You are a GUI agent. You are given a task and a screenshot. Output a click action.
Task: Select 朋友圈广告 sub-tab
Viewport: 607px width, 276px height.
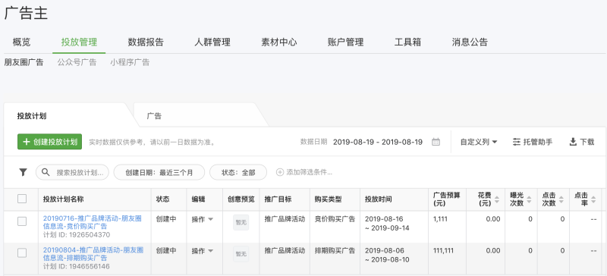24,62
